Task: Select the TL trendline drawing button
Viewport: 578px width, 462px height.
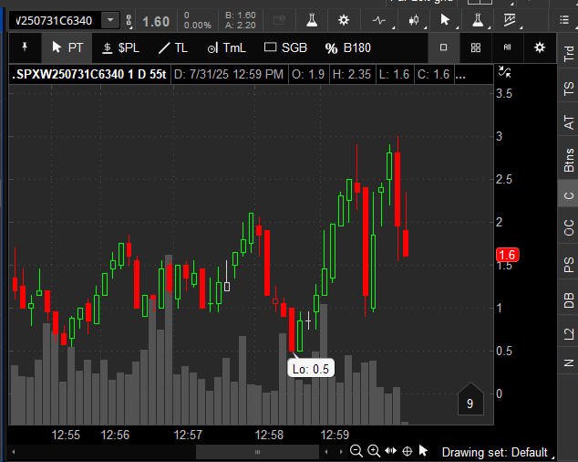Action: click(173, 47)
